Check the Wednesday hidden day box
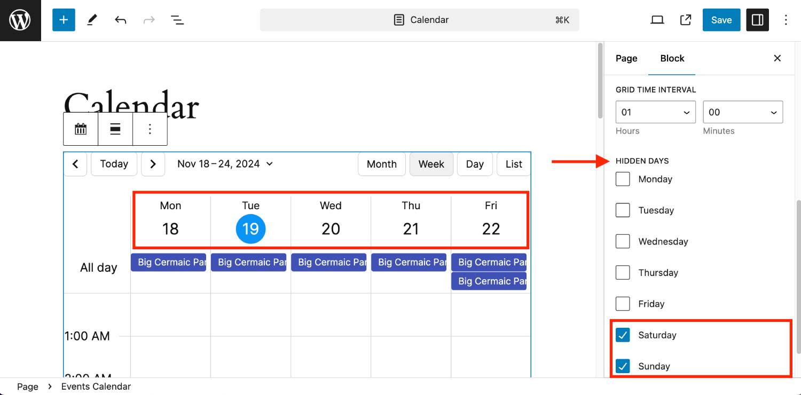 pos(623,241)
